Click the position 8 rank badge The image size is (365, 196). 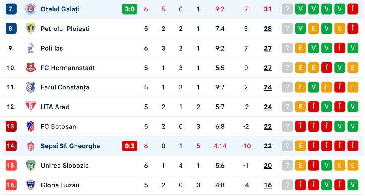pos(11,29)
